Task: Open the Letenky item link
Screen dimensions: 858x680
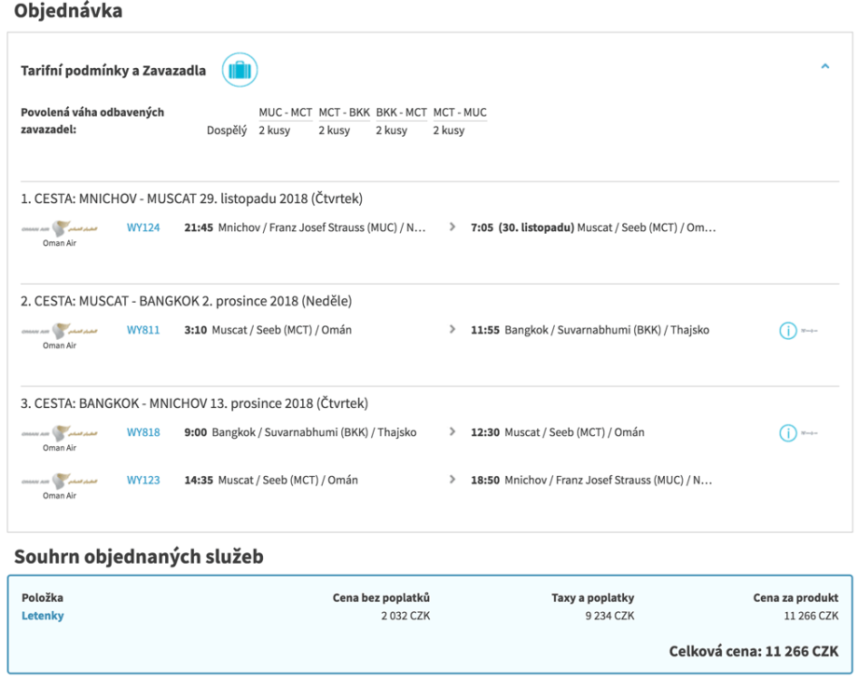Action: (43, 616)
